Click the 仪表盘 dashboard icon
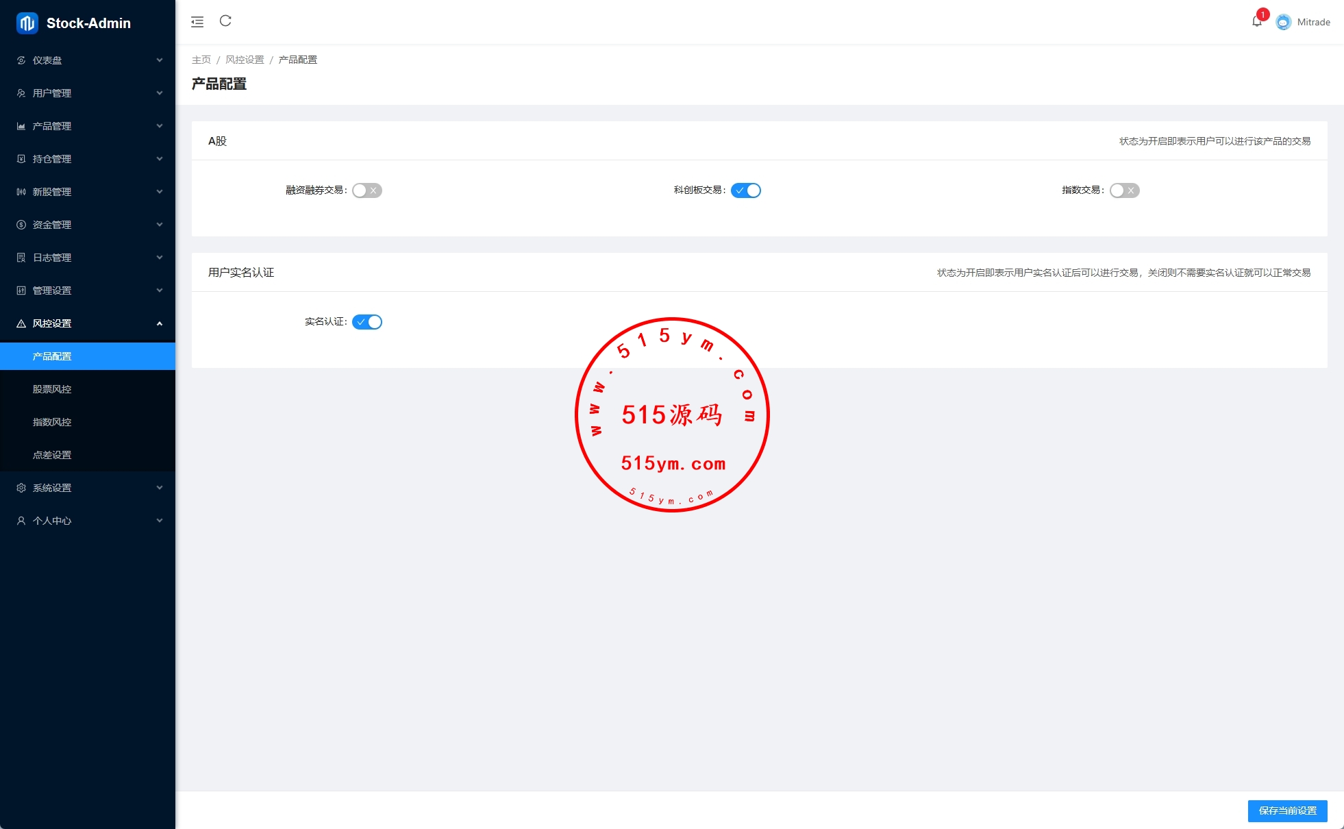 tap(21, 60)
